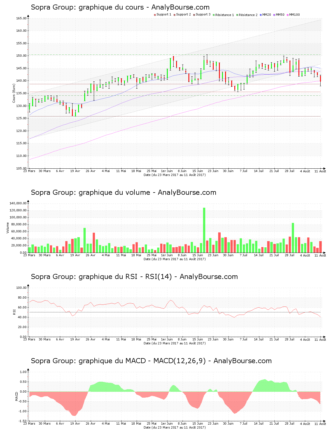Viewport: 336px width, 435px height.
Task: Click the -1.50 MACD axis value
Action: 23,421
